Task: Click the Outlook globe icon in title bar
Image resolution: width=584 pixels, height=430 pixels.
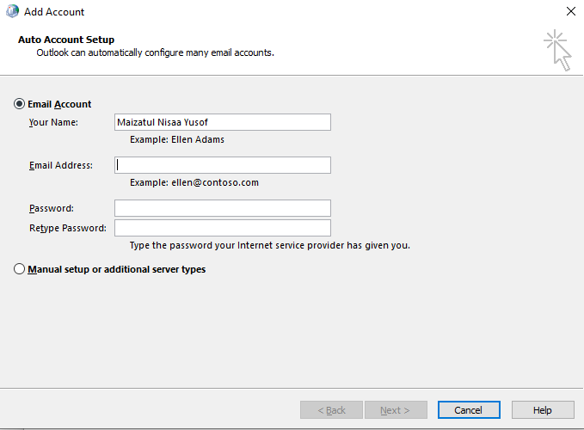Action: pyautogui.click(x=12, y=11)
